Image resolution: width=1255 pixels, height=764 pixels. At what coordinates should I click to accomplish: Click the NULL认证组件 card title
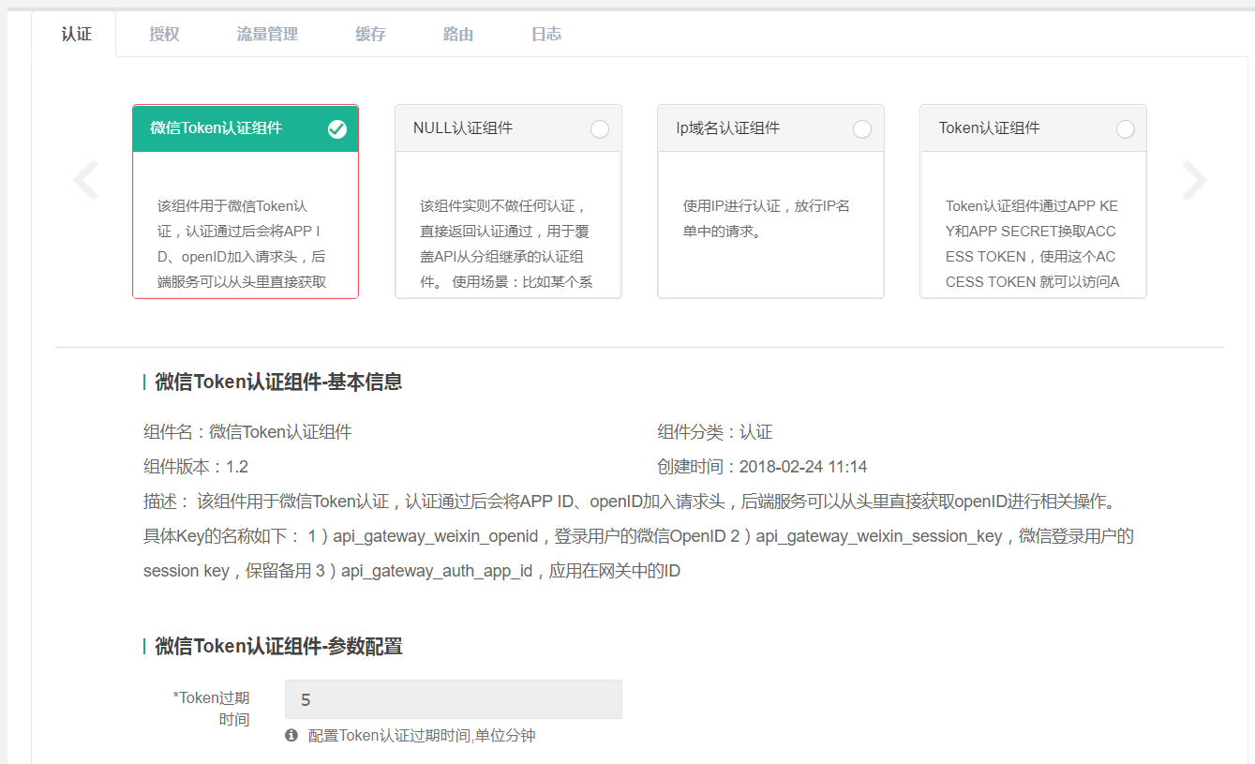463,128
